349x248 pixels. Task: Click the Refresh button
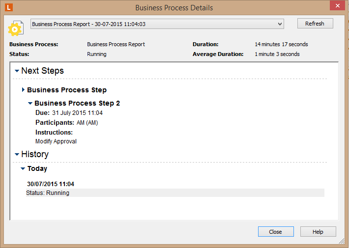click(315, 24)
